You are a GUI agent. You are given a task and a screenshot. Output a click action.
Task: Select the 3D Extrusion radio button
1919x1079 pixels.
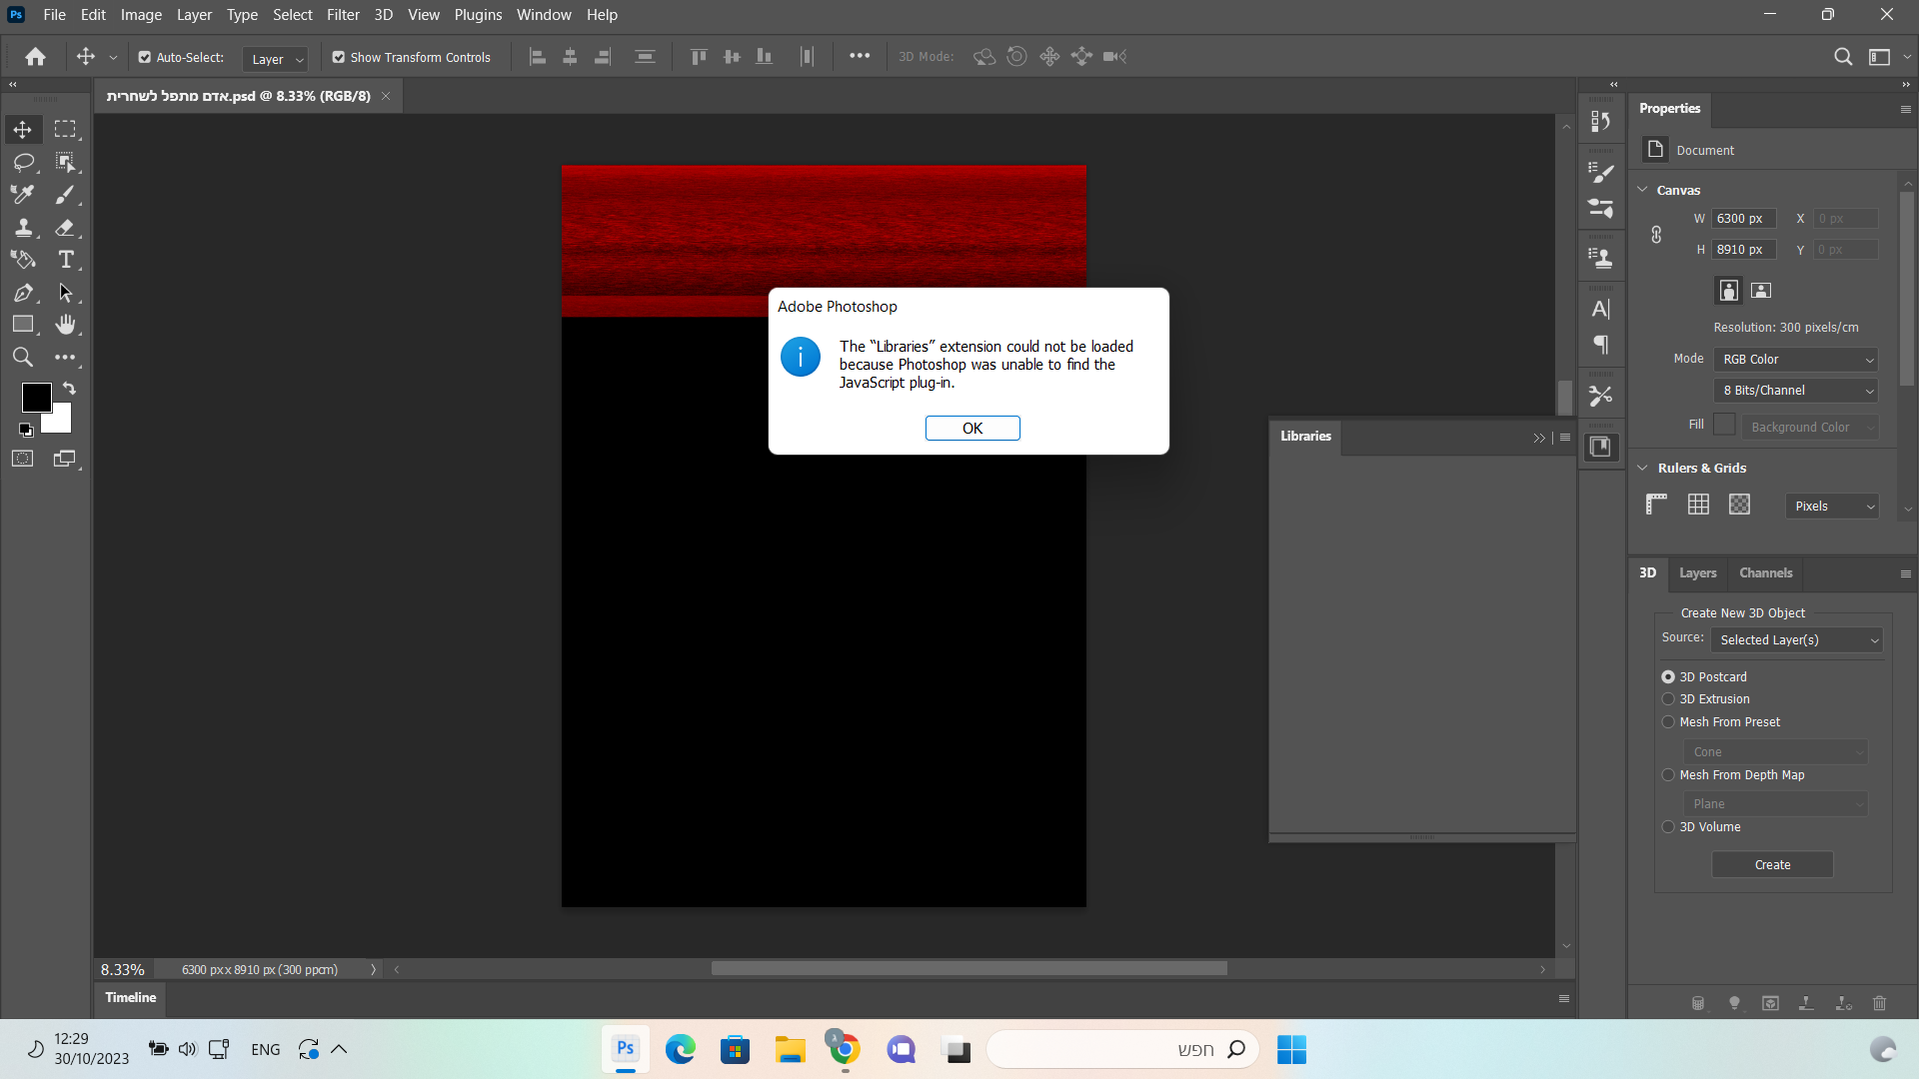[x=1668, y=699]
